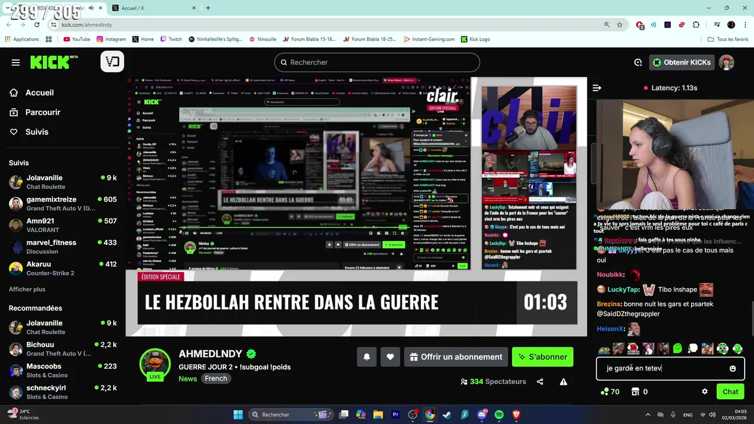754x424 pixels.
Task: Open Bichouu in Recommandées
Action: pos(62,349)
